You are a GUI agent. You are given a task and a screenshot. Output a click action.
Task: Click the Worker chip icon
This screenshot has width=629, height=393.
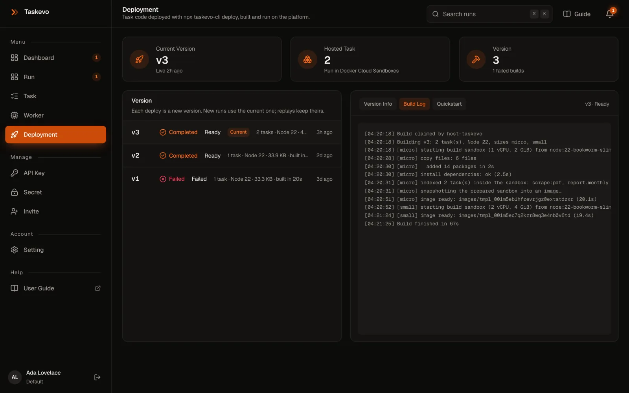click(x=15, y=116)
